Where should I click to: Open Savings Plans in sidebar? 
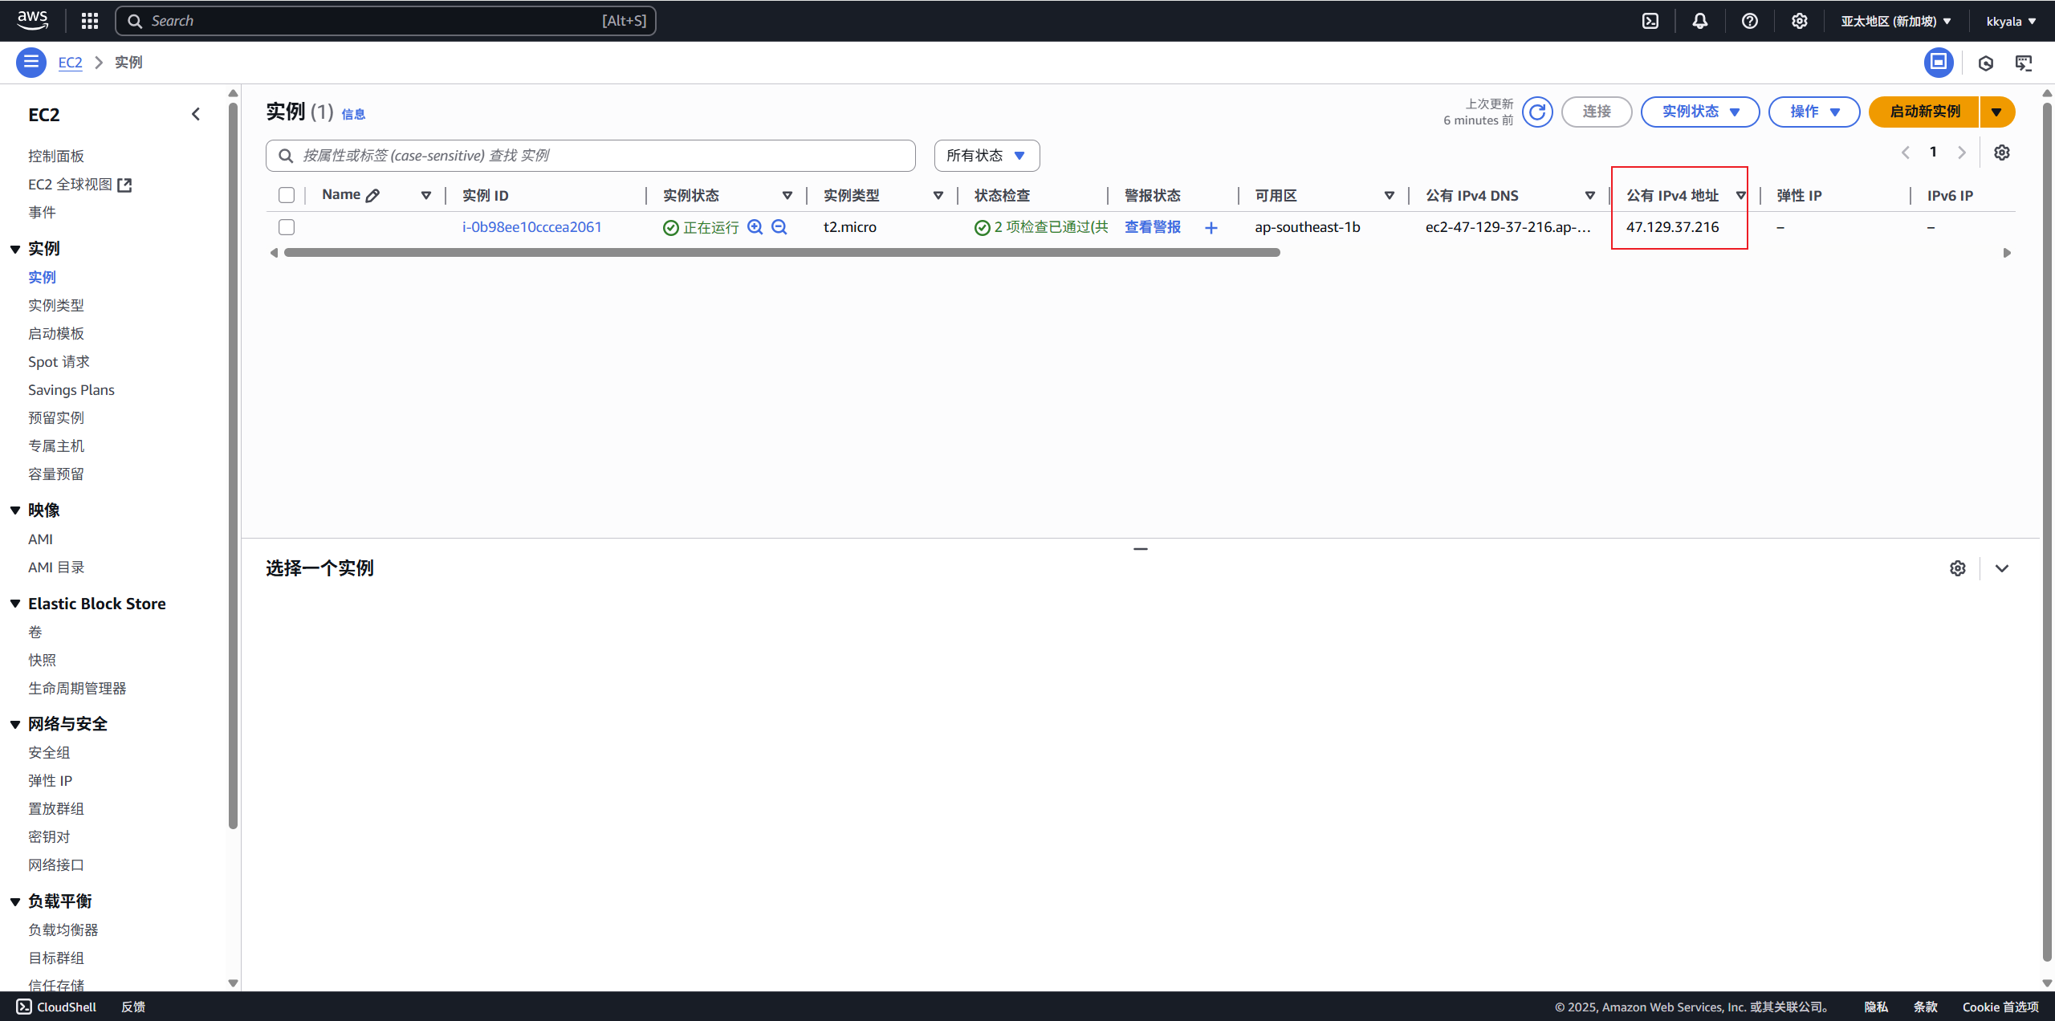[71, 389]
